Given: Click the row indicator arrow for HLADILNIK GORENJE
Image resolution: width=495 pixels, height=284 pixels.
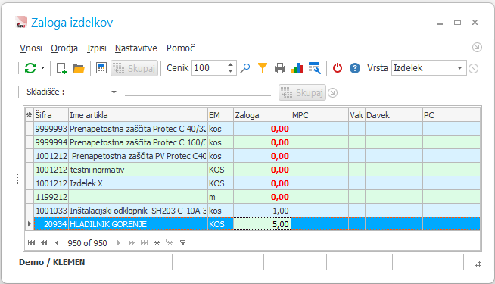Looking at the screenshot, I should pos(30,224).
